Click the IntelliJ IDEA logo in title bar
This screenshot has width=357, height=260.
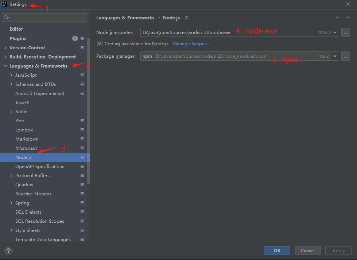click(4, 4)
